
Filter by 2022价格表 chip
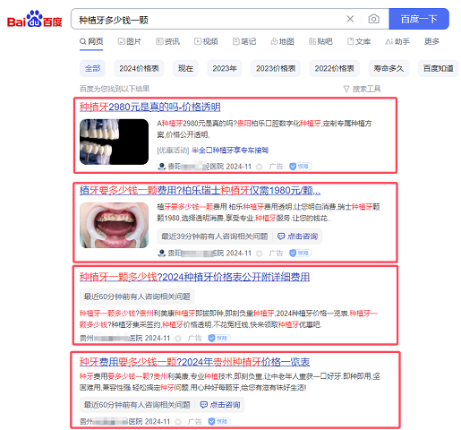coord(334,68)
